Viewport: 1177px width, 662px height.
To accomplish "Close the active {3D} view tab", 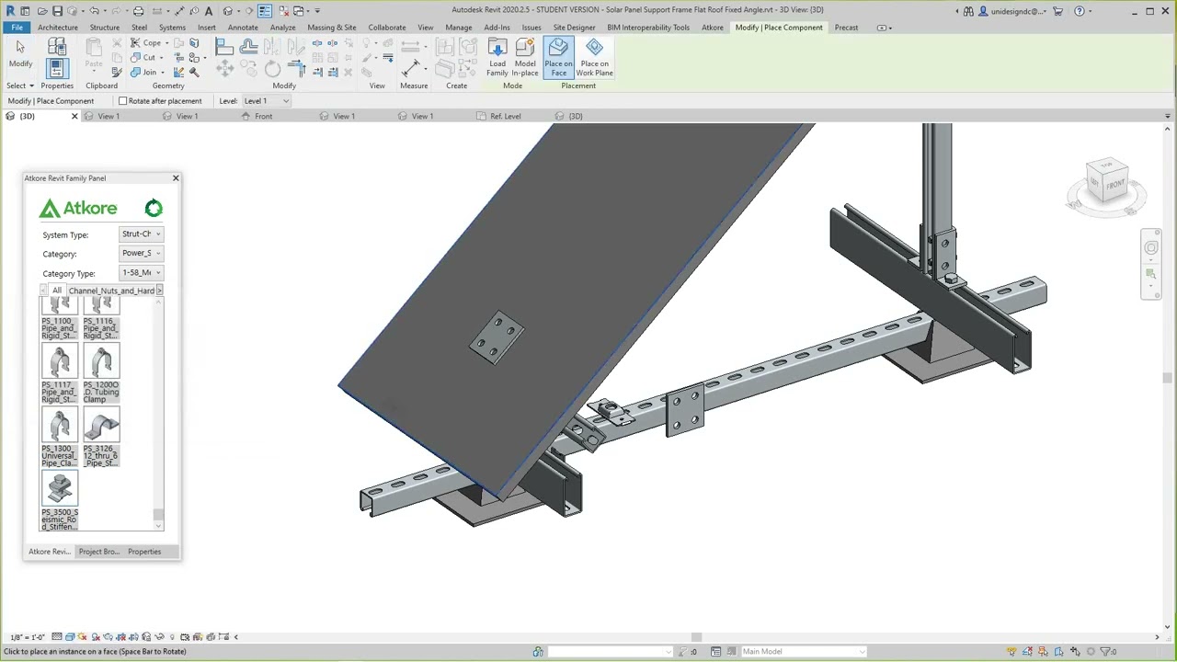I will 74,117.
